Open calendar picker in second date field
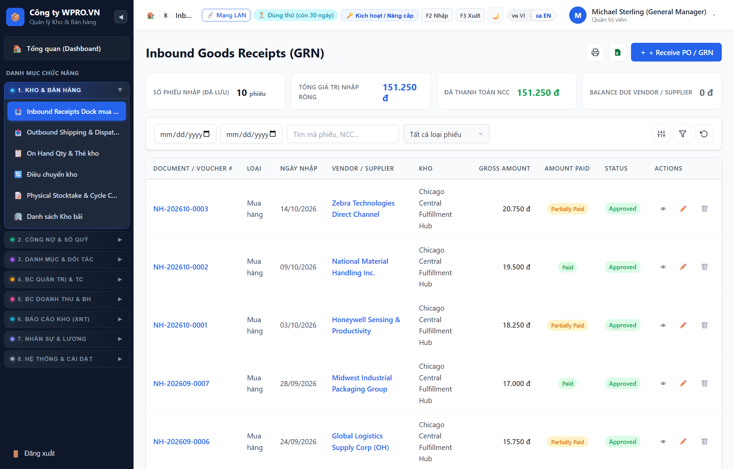This screenshot has width=734, height=469. coord(273,134)
